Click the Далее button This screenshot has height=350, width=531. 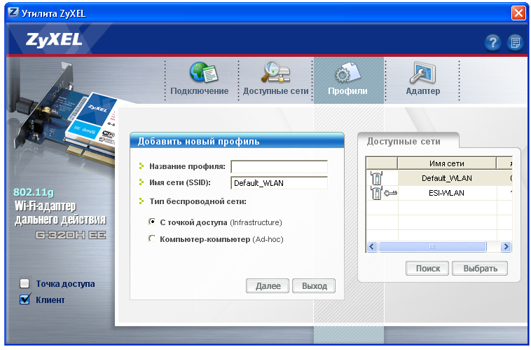coord(268,286)
